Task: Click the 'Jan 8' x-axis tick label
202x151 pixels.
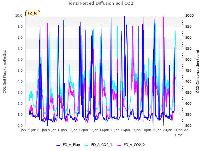Action: pos(35,130)
